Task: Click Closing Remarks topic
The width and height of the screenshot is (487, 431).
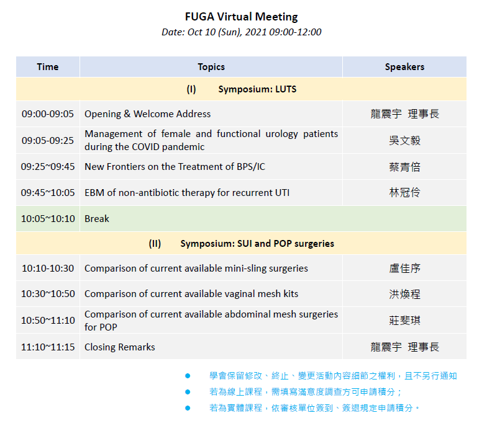Action: (120, 347)
